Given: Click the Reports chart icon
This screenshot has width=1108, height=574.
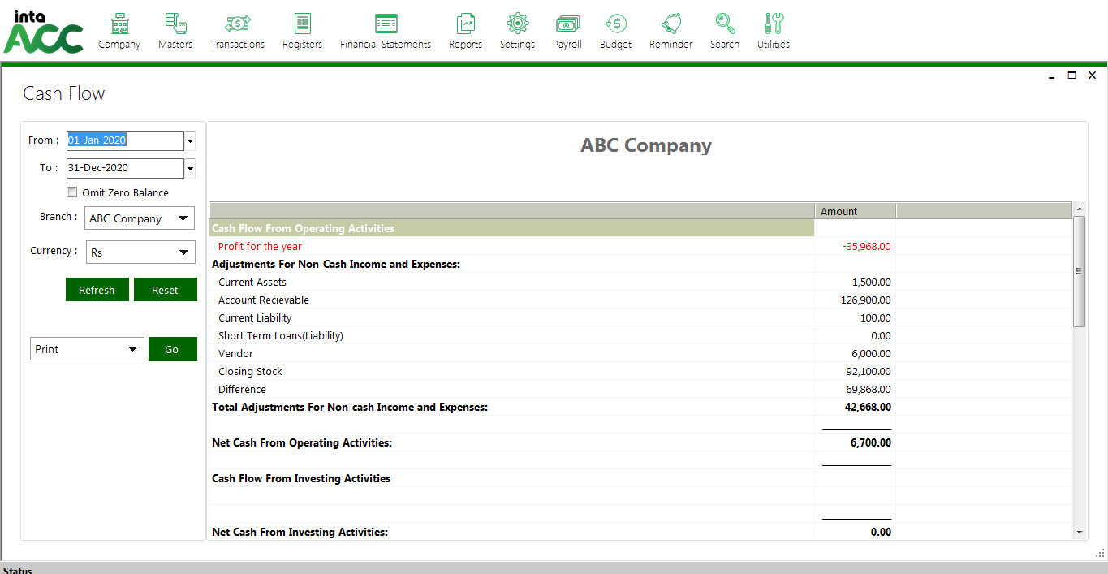Looking at the screenshot, I should [465, 24].
